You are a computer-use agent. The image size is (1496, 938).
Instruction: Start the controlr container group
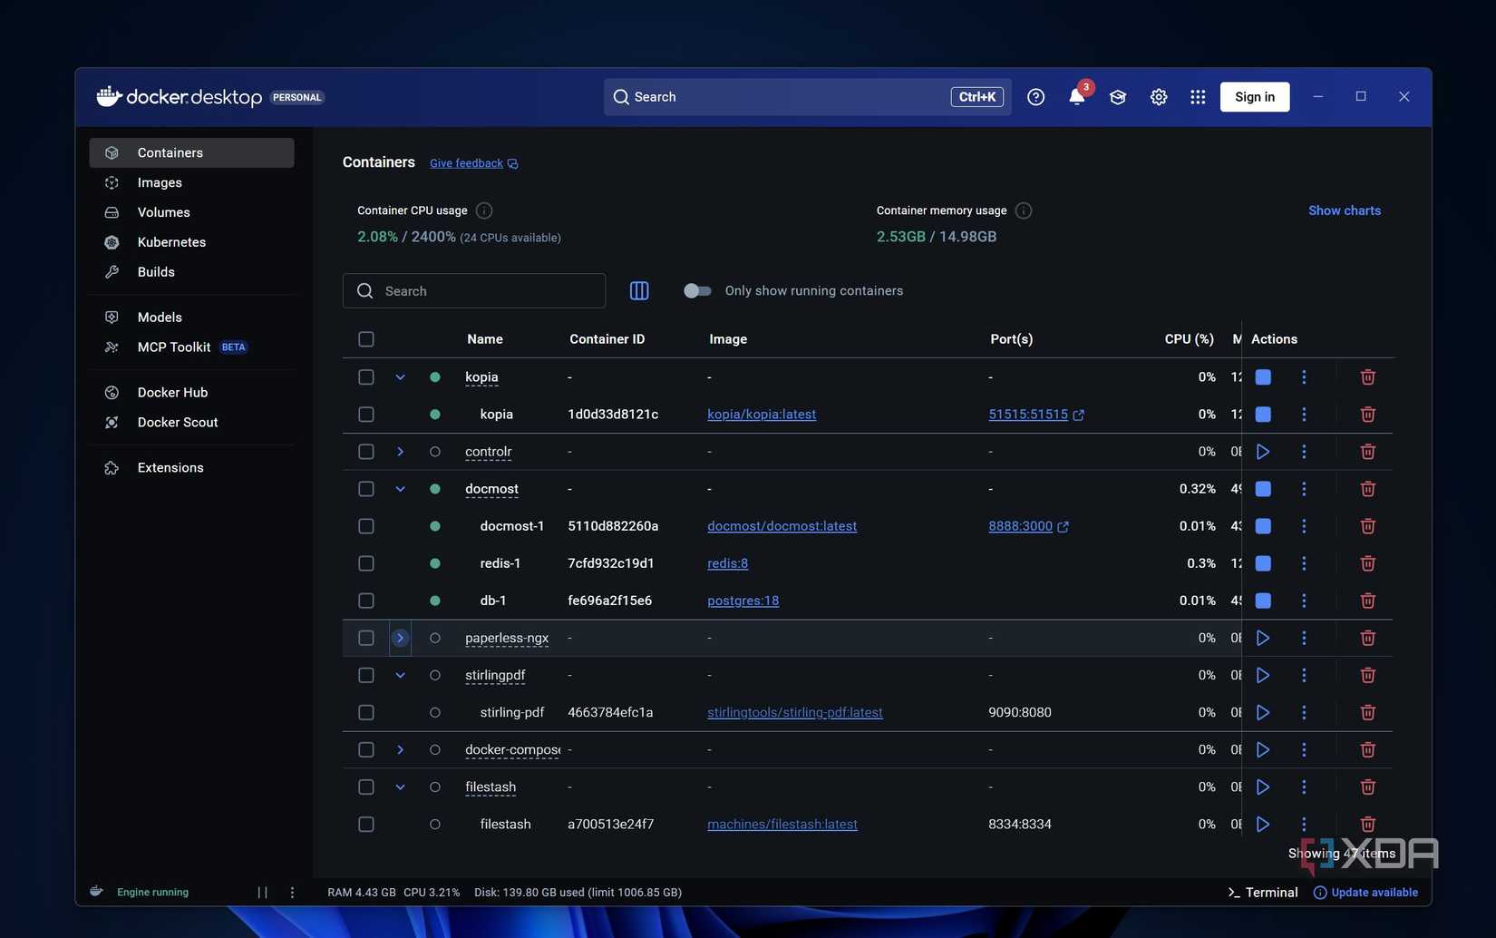pos(1263,452)
